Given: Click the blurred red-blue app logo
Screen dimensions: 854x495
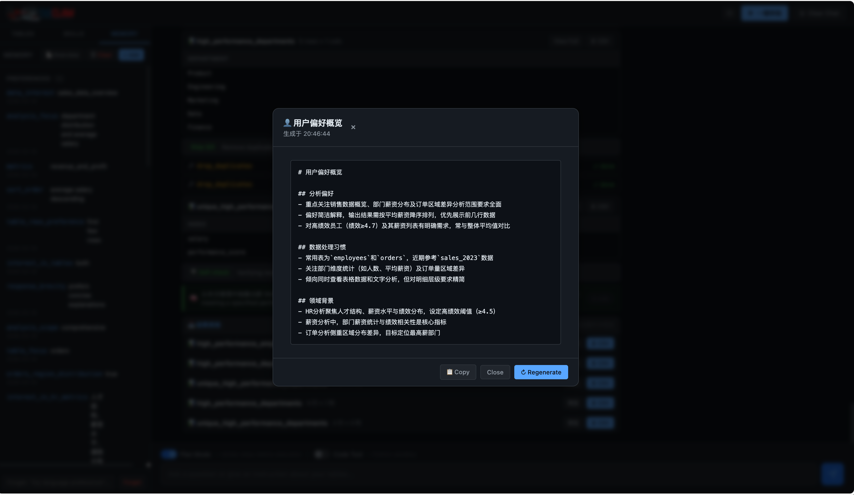Looking at the screenshot, I should [41, 14].
